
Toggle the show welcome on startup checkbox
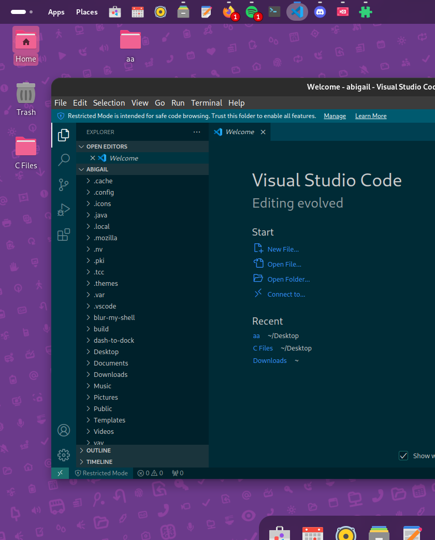point(403,456)
